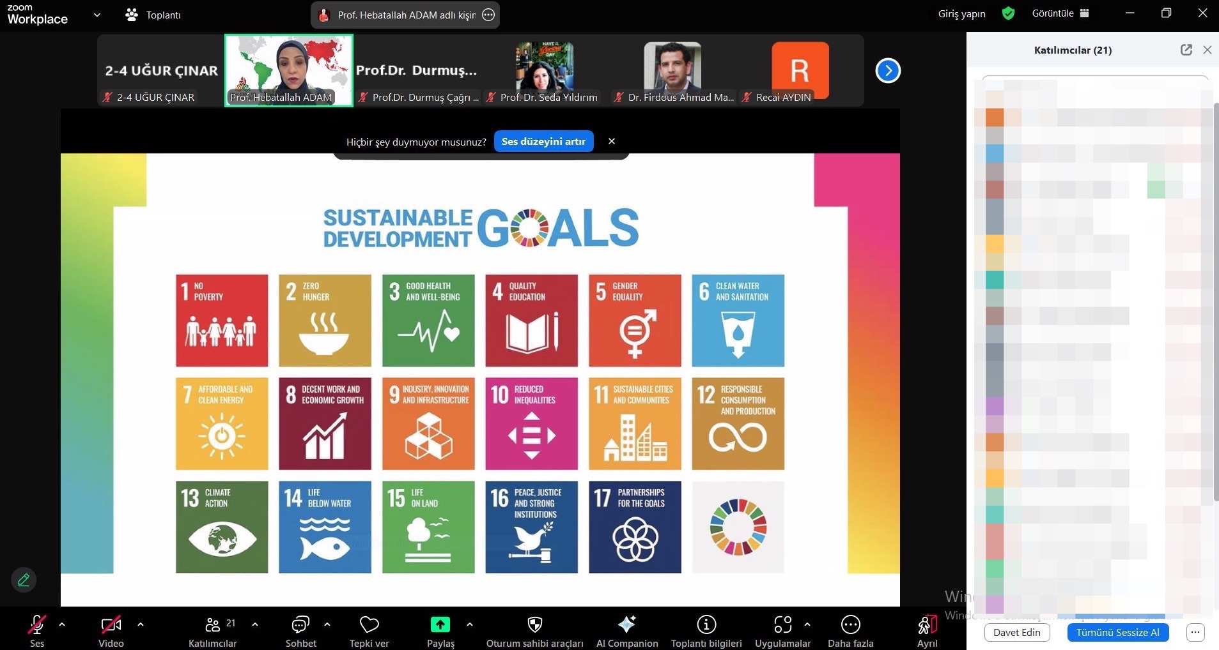Expand audio options arrow next to Ses

[x=62, y=624]
